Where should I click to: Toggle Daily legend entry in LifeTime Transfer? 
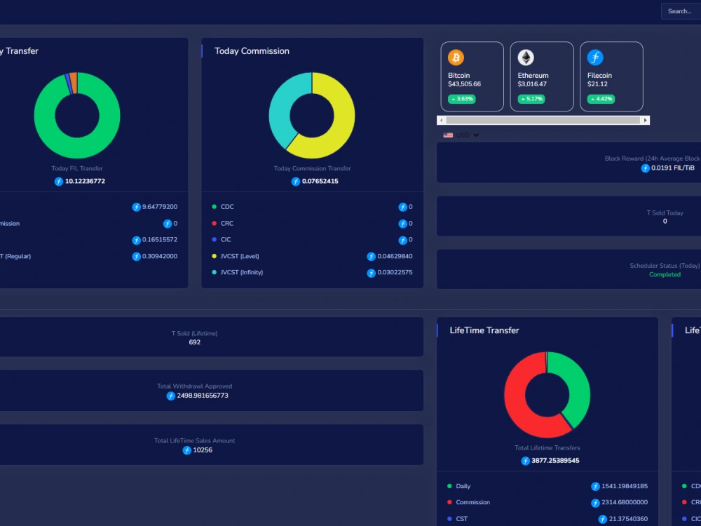(x=458, y=486)
